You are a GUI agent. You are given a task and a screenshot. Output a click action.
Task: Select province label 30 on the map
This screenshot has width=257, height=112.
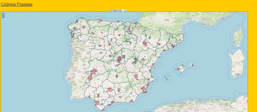tap(137, 87)
